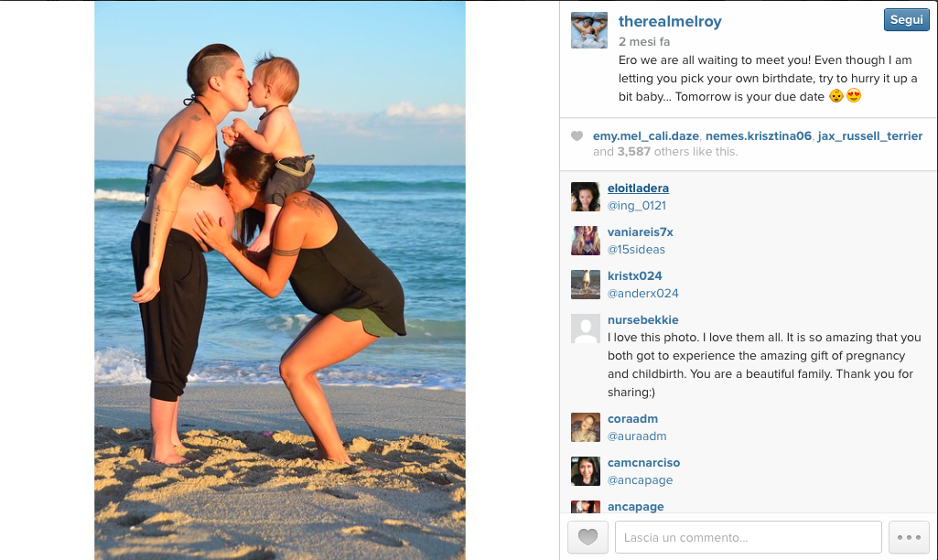Click eloitladera's profile picture

click(586, 197)
